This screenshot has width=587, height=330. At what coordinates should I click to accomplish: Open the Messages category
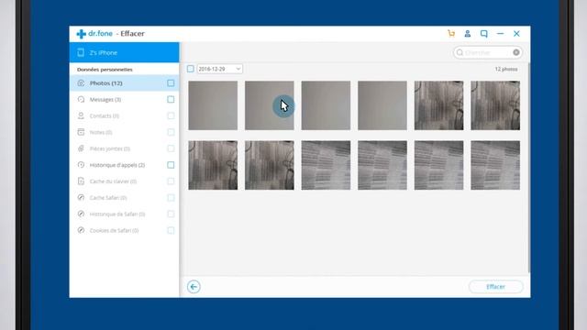[x=125, y=100]
